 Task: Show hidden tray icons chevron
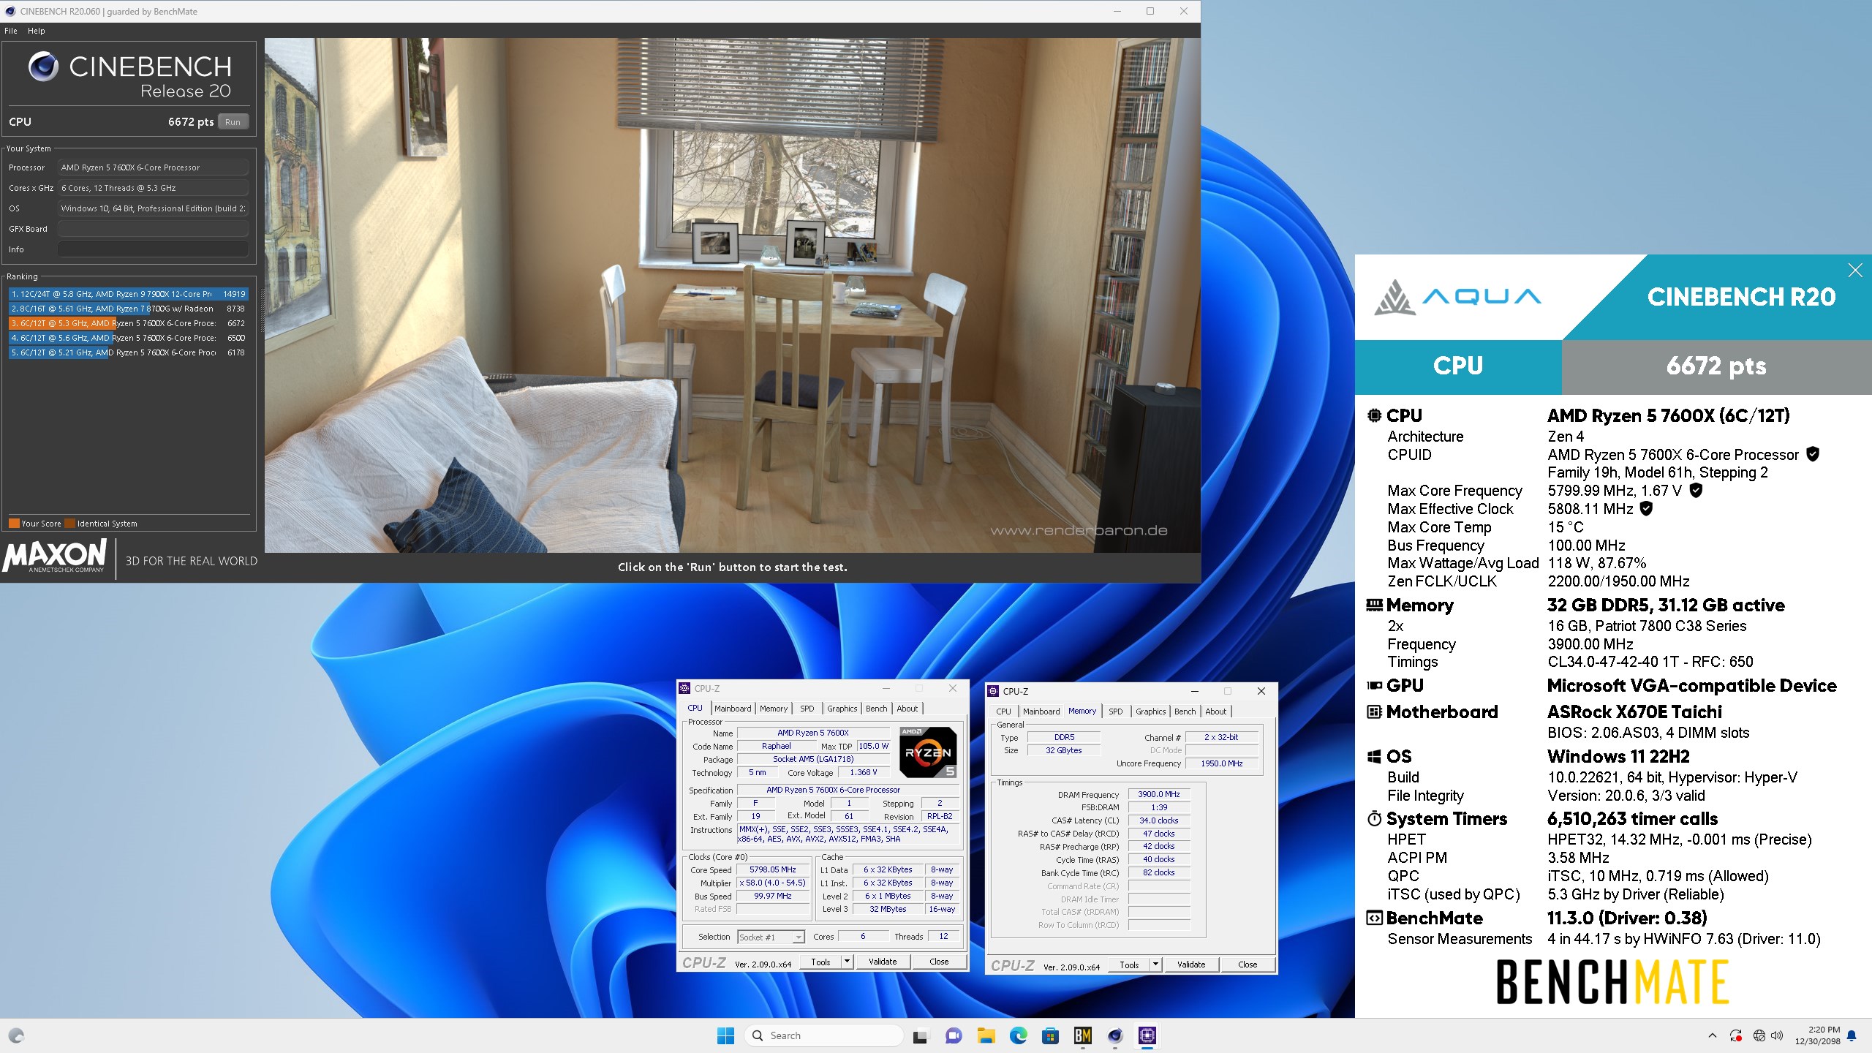1712,1035
